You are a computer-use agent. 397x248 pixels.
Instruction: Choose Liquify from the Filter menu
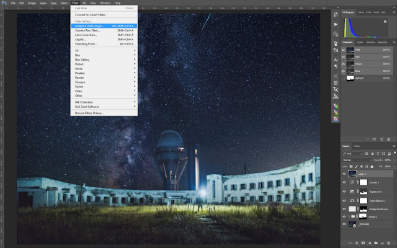point(104,40)
